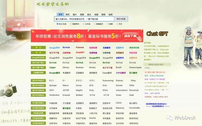Switch to the 地图 search tab
202x126 pixels.
click(x=96, y=15)
